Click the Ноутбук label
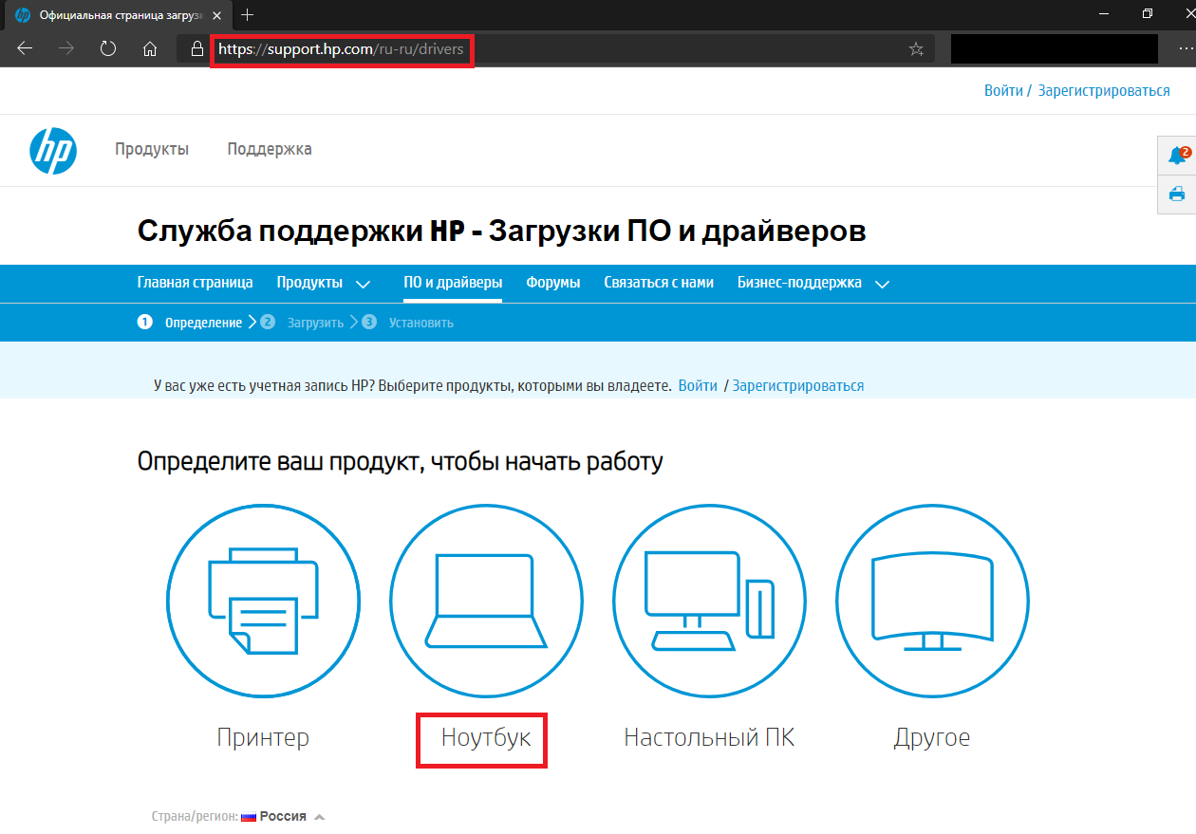 click(485, 737)
